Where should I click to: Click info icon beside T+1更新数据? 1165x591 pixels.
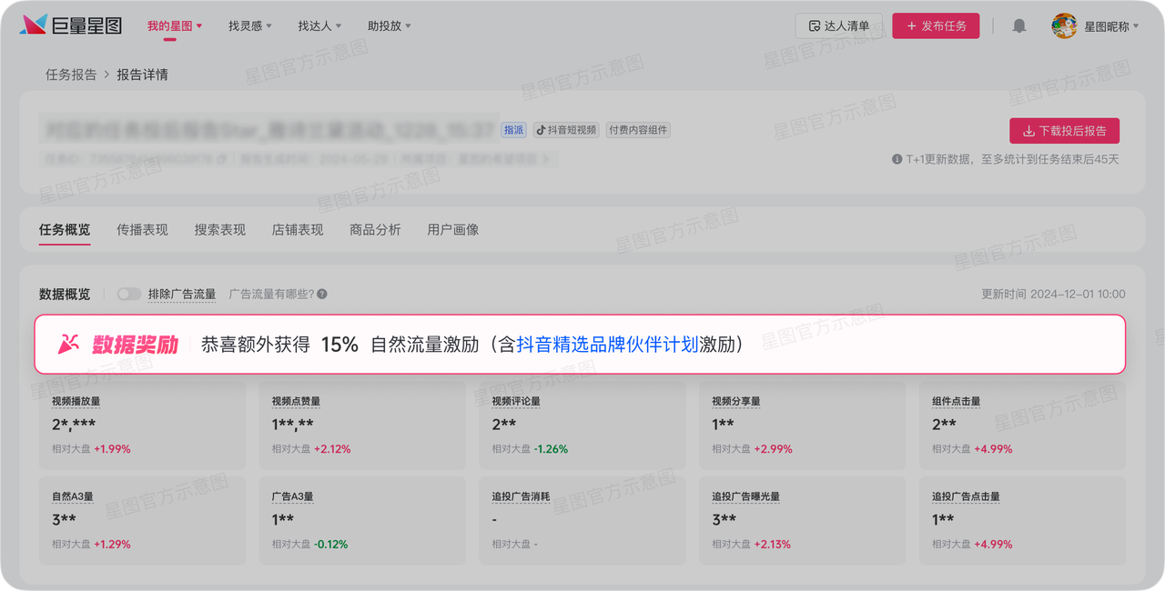(x=897, y=159)
